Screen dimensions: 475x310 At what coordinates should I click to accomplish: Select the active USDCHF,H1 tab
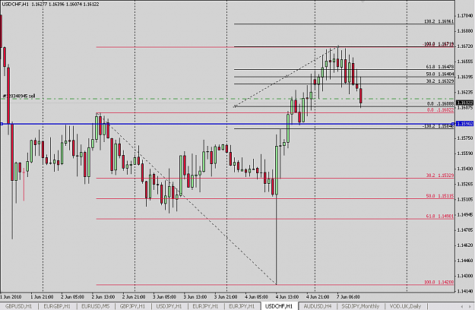tap(279, 306)
